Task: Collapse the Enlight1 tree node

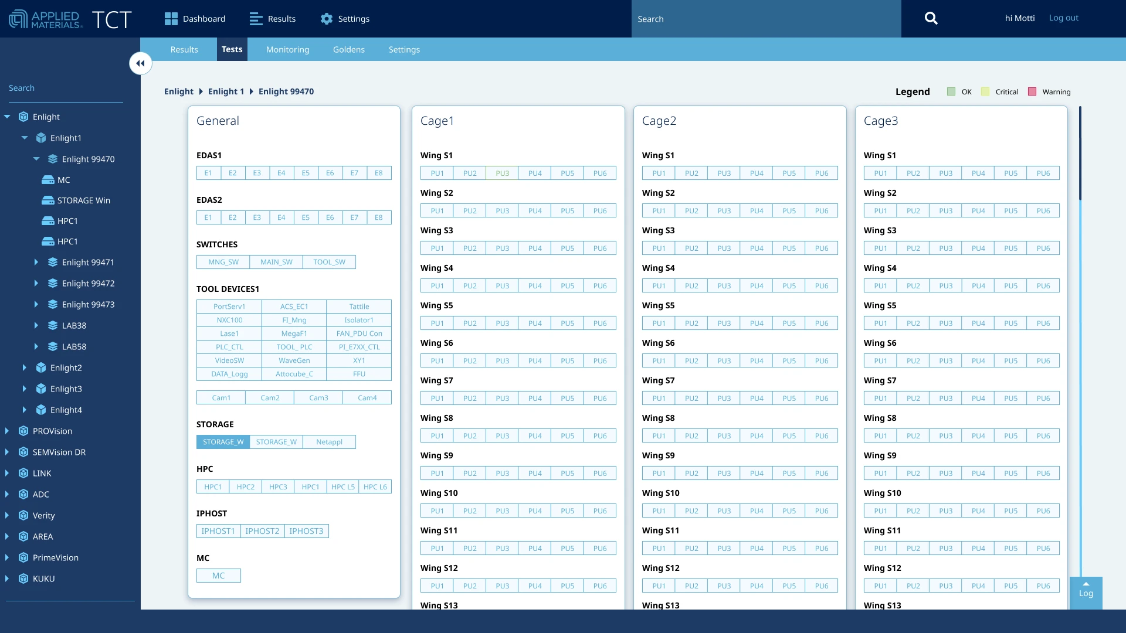Action: pyautogui.click(x=25, y=138)
